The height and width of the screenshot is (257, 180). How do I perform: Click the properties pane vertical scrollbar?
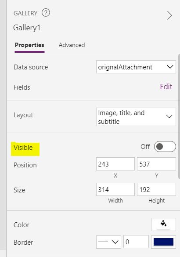179,116
